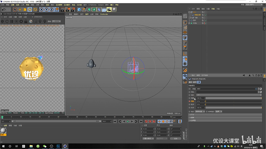Click the Apply button in coordinates panel
Image resolution: width=266 pixels, height=149 pixels.
pos(175,139)
